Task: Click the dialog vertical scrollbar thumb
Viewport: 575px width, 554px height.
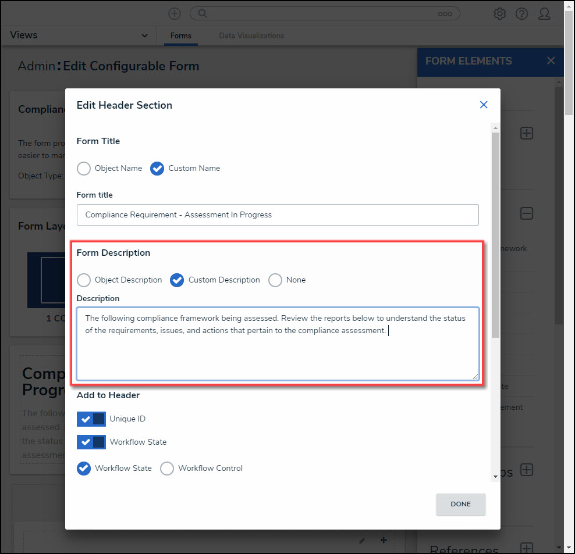Action: tap(495, 234)
